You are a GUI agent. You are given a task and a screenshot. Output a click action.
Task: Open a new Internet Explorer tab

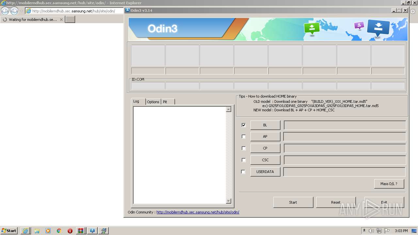70,19
